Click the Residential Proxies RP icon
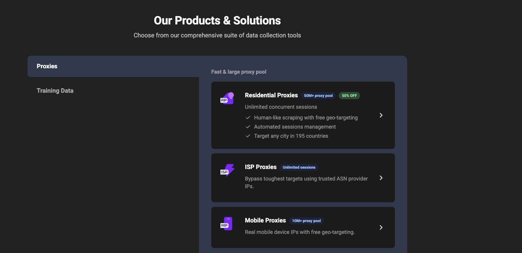The height and width of the screenshot is (253, 522). click(x=227, y=98)
